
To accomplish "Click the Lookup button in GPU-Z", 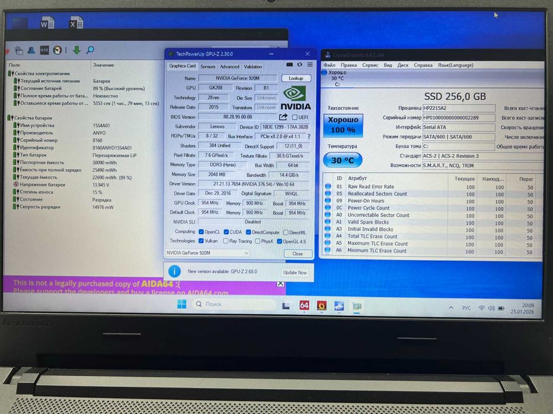I will point(296,78).
